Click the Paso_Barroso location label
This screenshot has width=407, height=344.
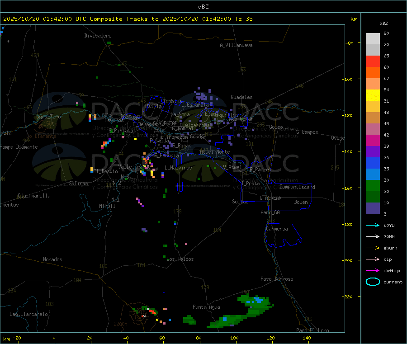click(x=277, y=279)
